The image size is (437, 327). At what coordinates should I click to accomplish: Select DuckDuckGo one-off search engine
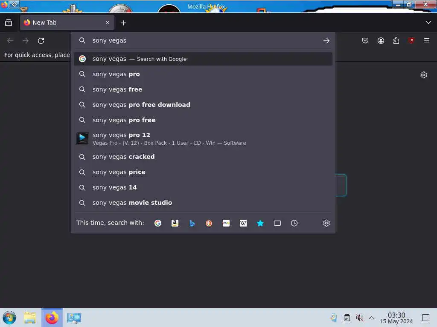click(209, 223)
